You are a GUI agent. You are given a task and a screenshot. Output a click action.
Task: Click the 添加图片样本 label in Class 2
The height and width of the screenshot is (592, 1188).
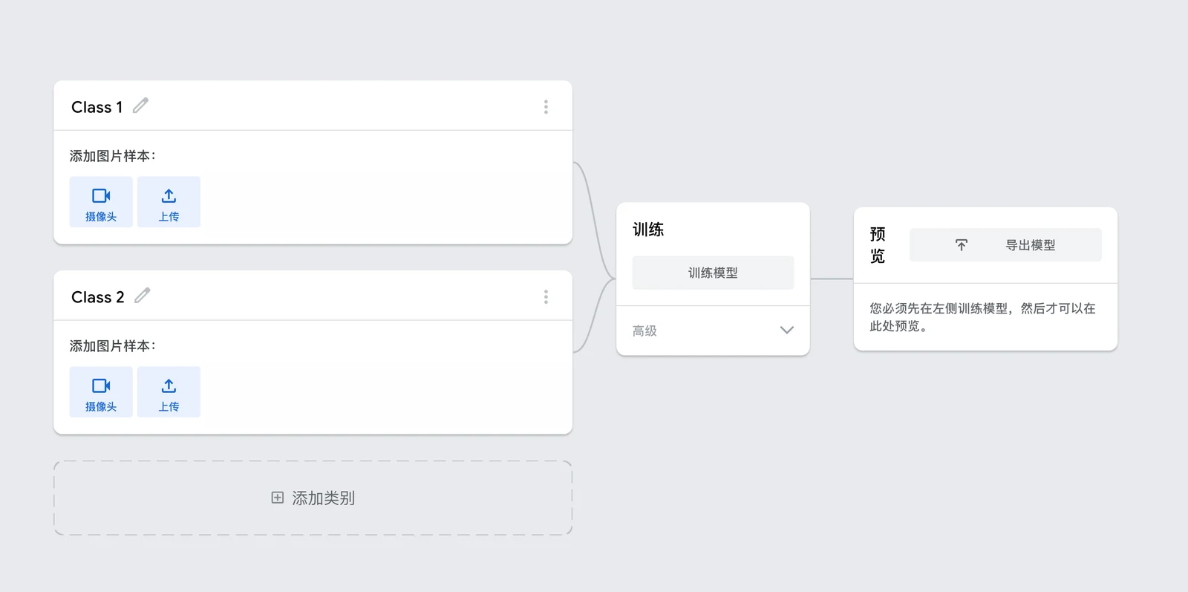(113, 346)
